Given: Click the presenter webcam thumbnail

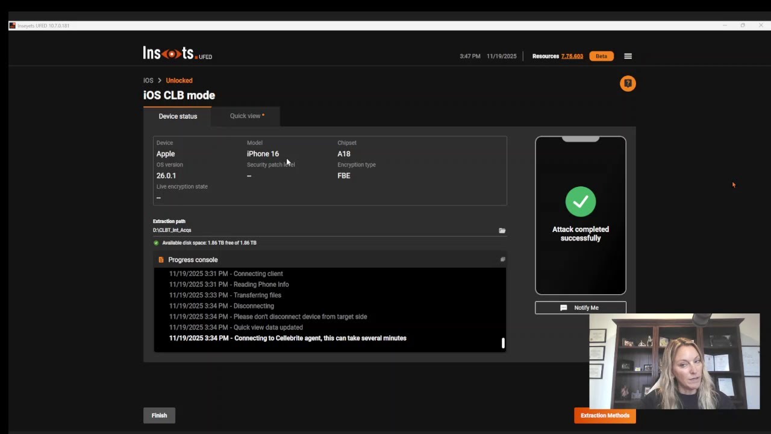Looking at the screenshot, I should point(675,362).
